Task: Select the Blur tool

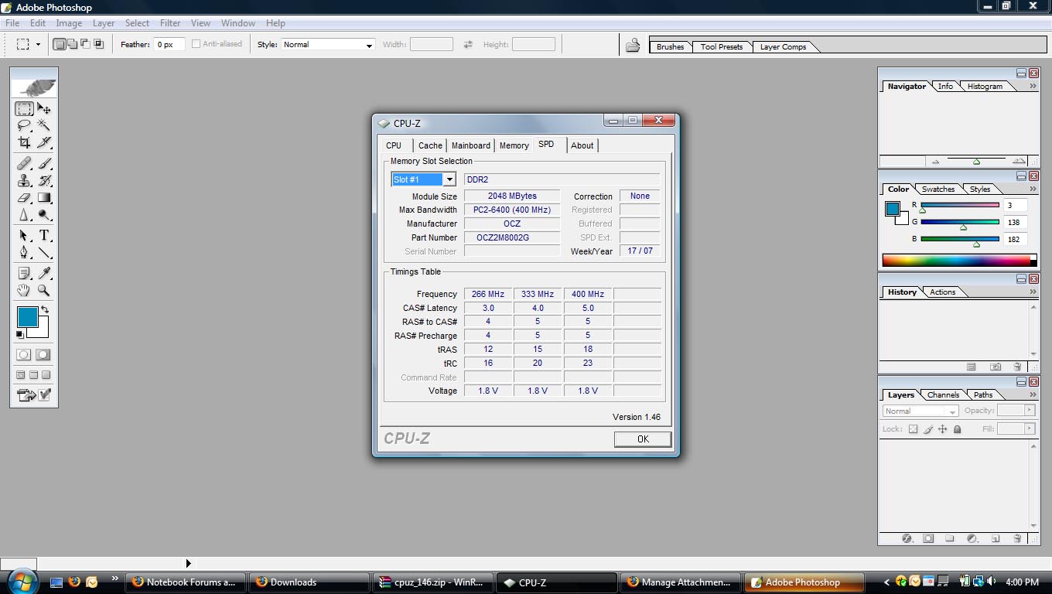Action: click(24, 215)
